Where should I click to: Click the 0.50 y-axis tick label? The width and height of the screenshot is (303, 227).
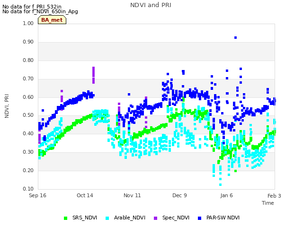tap(28, 115)
